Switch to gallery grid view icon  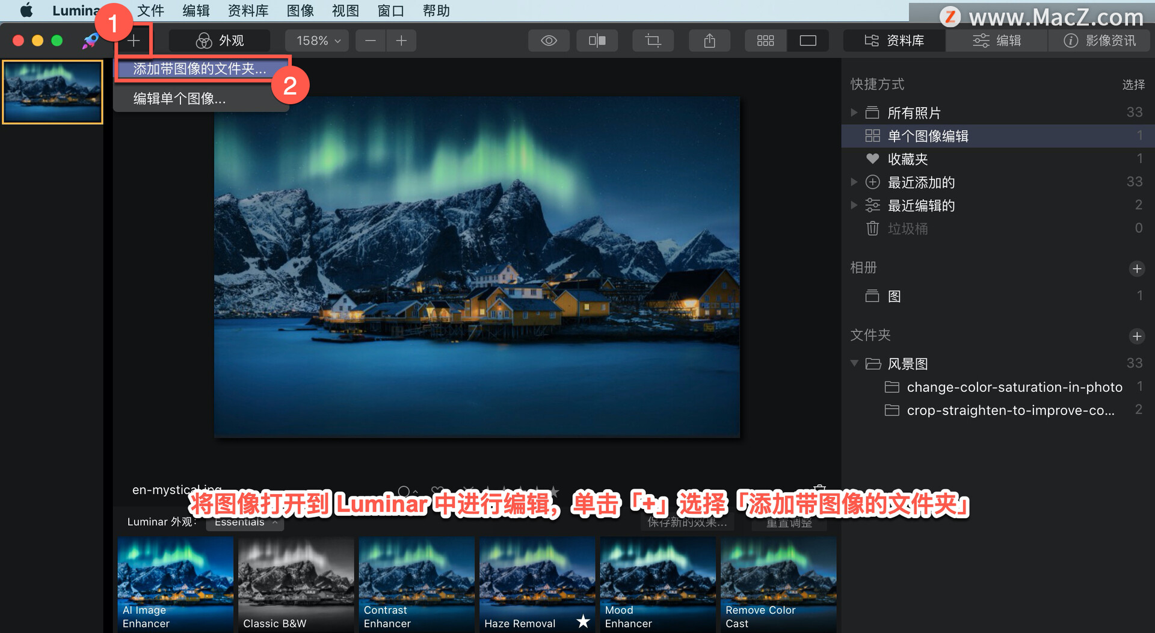click(x=765, y=40)
